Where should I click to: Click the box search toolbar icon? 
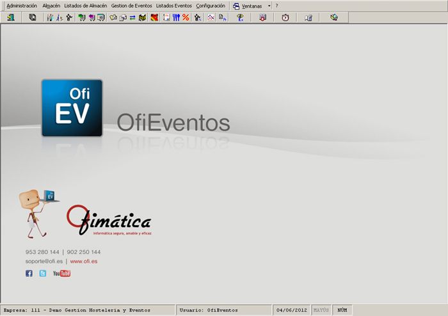pos(101,18)
